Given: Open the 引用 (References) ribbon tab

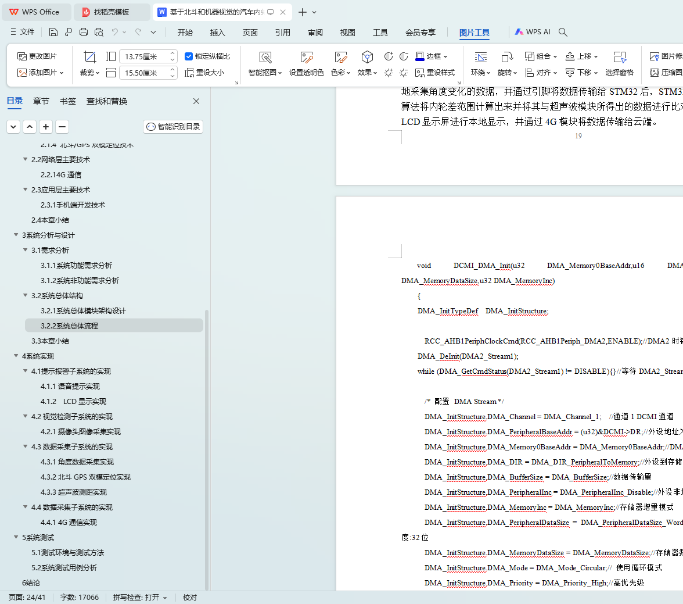Looking at the screenshot, I should point(283,33).
